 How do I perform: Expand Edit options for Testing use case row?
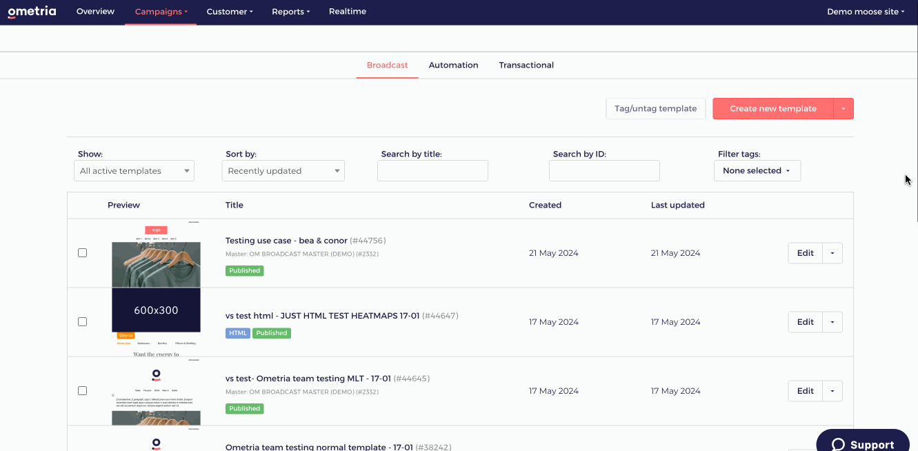(x=832, y=253)
